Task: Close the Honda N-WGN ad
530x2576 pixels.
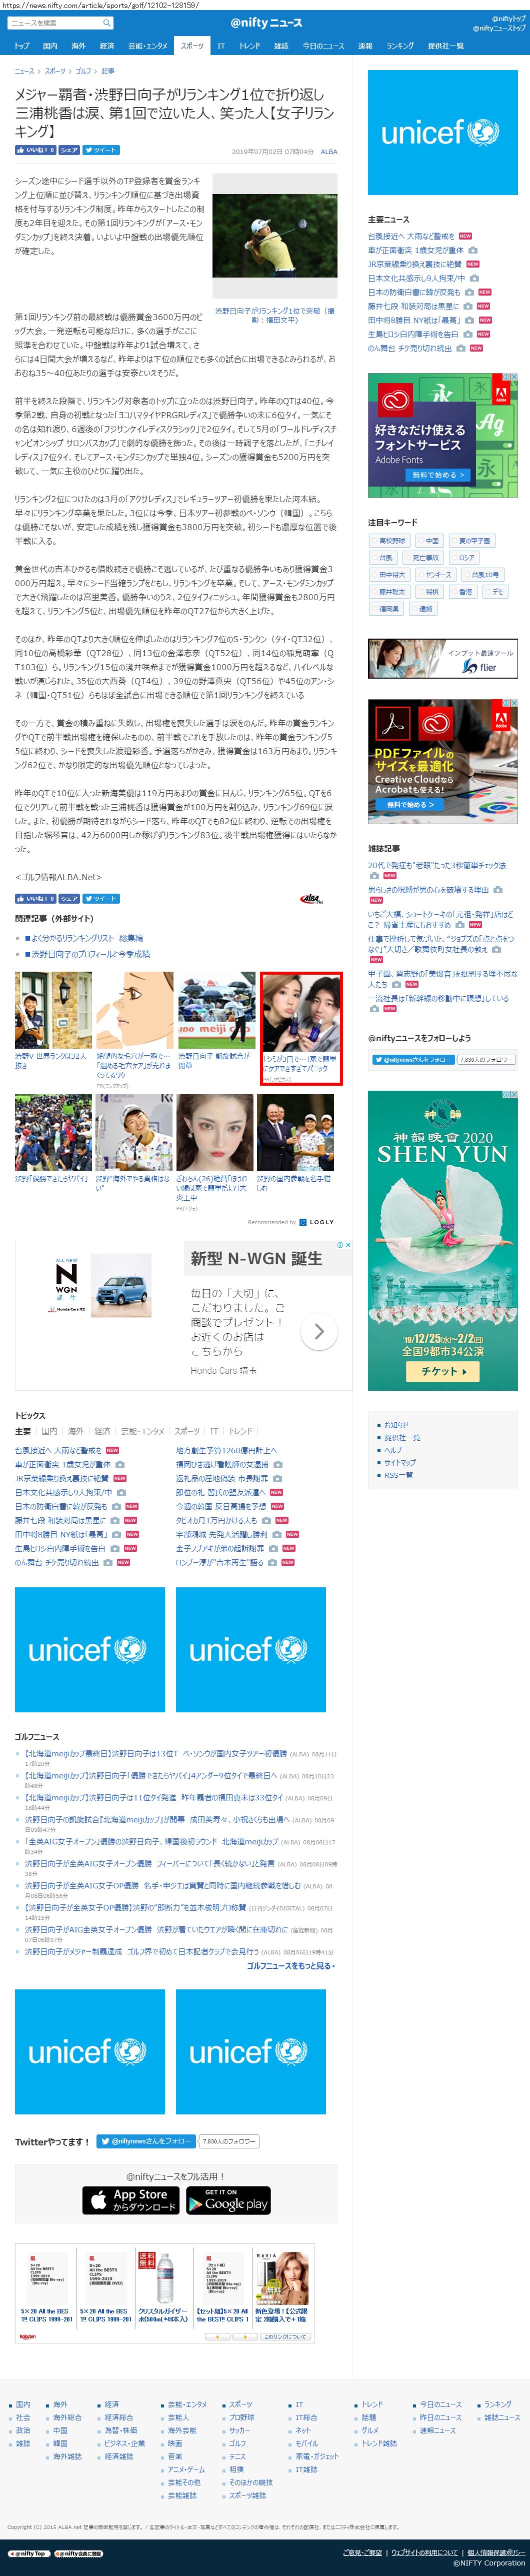Action: click(x=347, y=1245)
